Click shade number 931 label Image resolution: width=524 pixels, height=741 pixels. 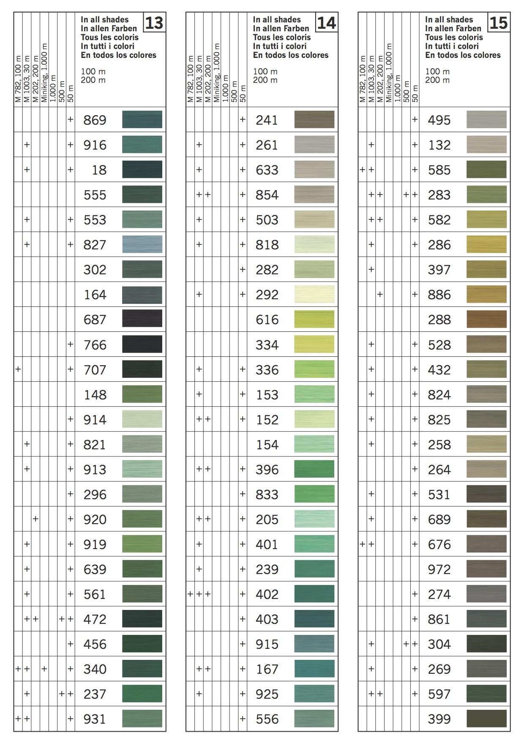[x=95, y=719]
